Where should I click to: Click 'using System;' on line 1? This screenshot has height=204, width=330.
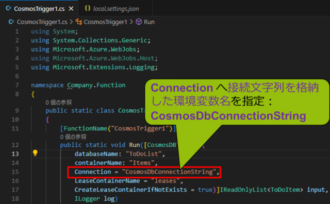[x=55, y=31]
